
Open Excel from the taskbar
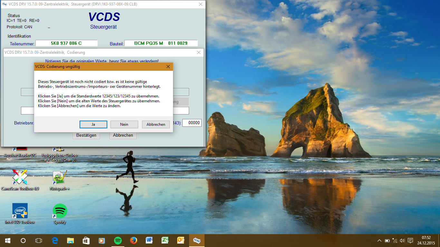[x=165, y=241]
